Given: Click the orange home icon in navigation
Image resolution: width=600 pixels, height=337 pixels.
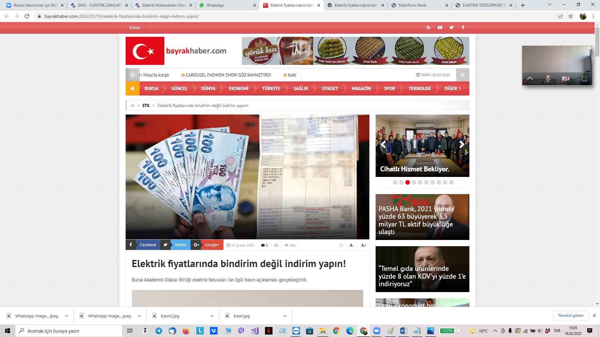Looking at the screenshot, I should tap(132, 88).
